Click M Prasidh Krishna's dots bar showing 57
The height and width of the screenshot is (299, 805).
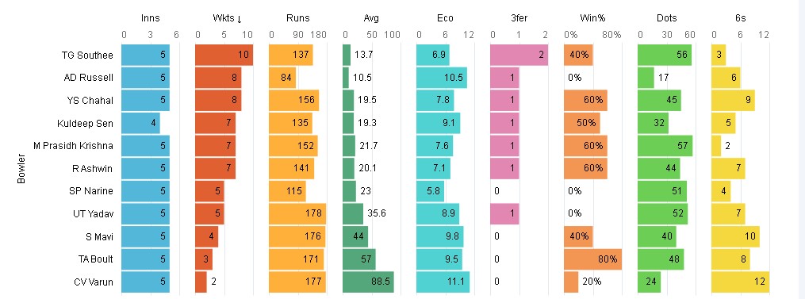tap(665, 146)
